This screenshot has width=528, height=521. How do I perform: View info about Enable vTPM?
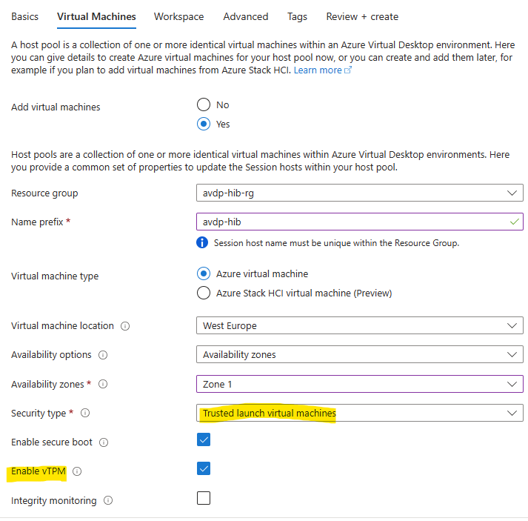click(x=77, y=471)
